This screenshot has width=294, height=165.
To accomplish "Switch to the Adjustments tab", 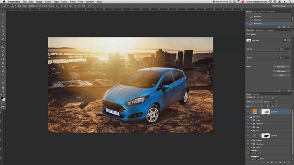I will coord(260,30).
